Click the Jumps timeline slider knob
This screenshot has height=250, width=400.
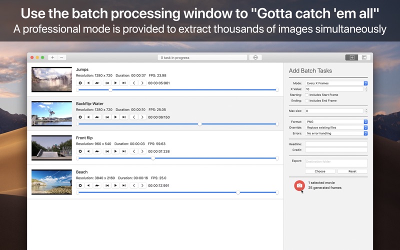110,90
